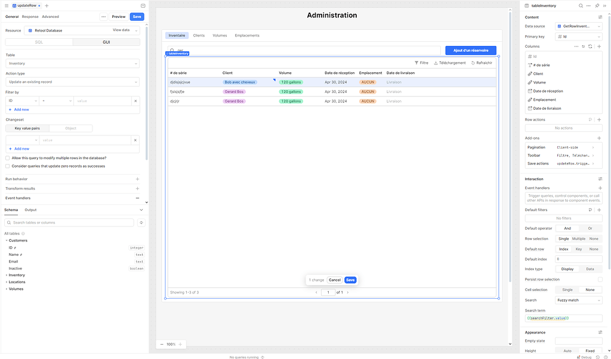The width and height of the screenshot is (611, 359).
Task: Open the Table dropdown showing Inventory
Action: tap(72, 63)
